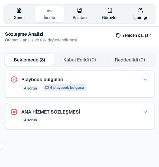Switch to Kabul Edildi (0) filter
Screen dimensions: 159x167
(x=79, y=60)
